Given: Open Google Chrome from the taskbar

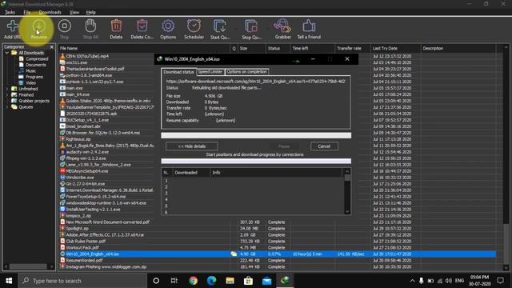Looking at the screenshot, I should pos(193,281).
